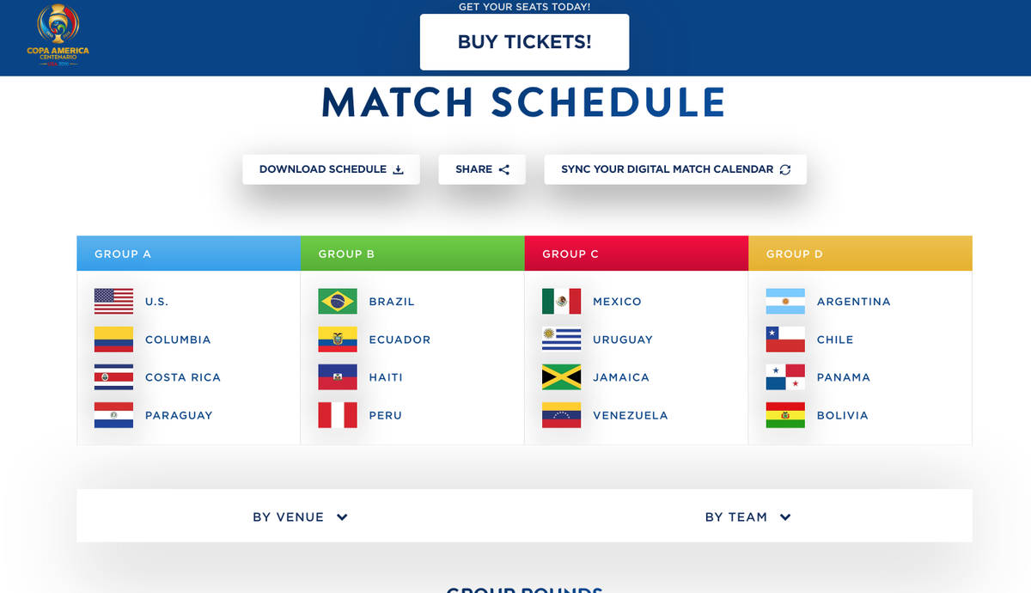Click the Copa America Centenario logo

click(x=58, y=36)
